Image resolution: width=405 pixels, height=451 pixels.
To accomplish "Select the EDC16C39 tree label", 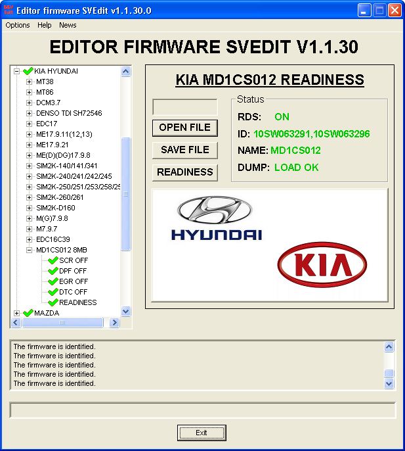I will click(53, 239).
